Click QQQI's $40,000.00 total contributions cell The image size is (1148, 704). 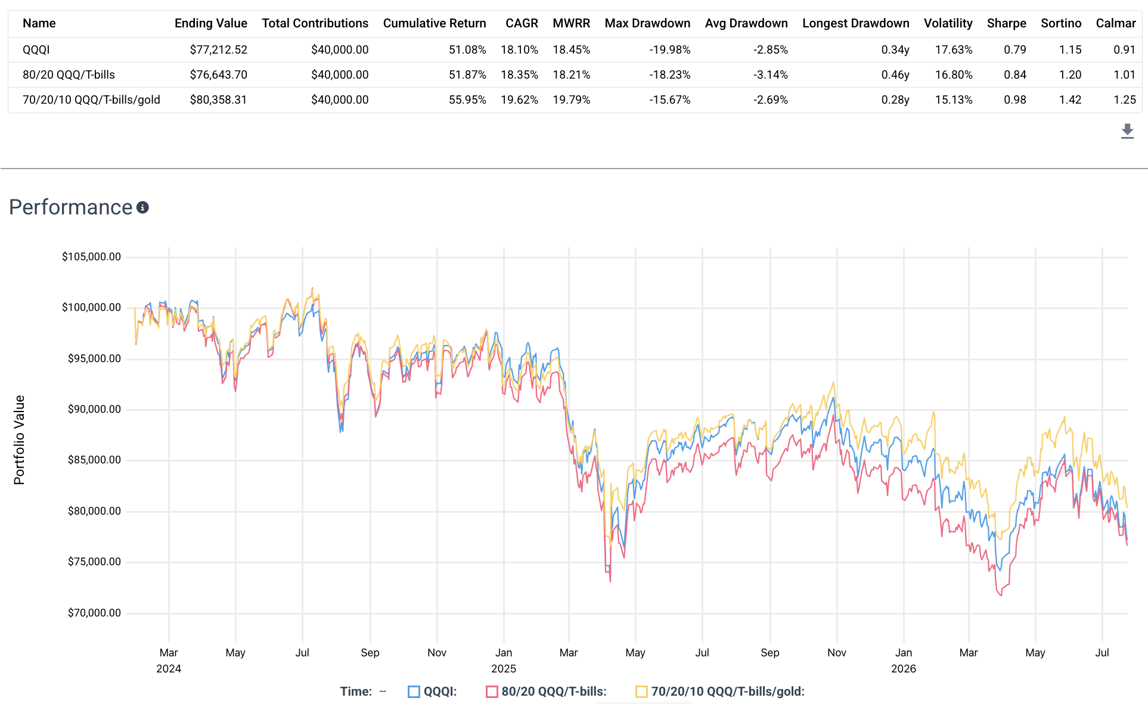tap(340, 49)
